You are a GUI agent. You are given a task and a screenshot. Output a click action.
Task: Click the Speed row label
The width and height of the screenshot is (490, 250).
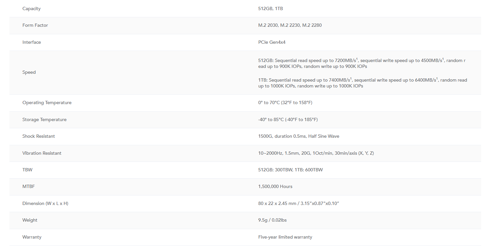pos(29,72)
